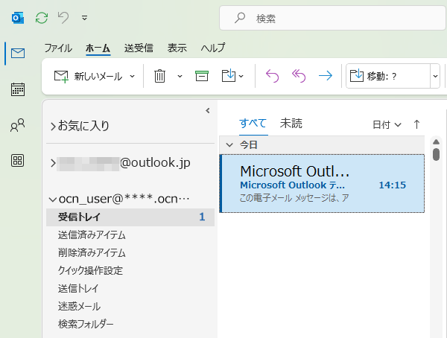Reply all to the selected message

pyautogui.click(x=299, y=75)
